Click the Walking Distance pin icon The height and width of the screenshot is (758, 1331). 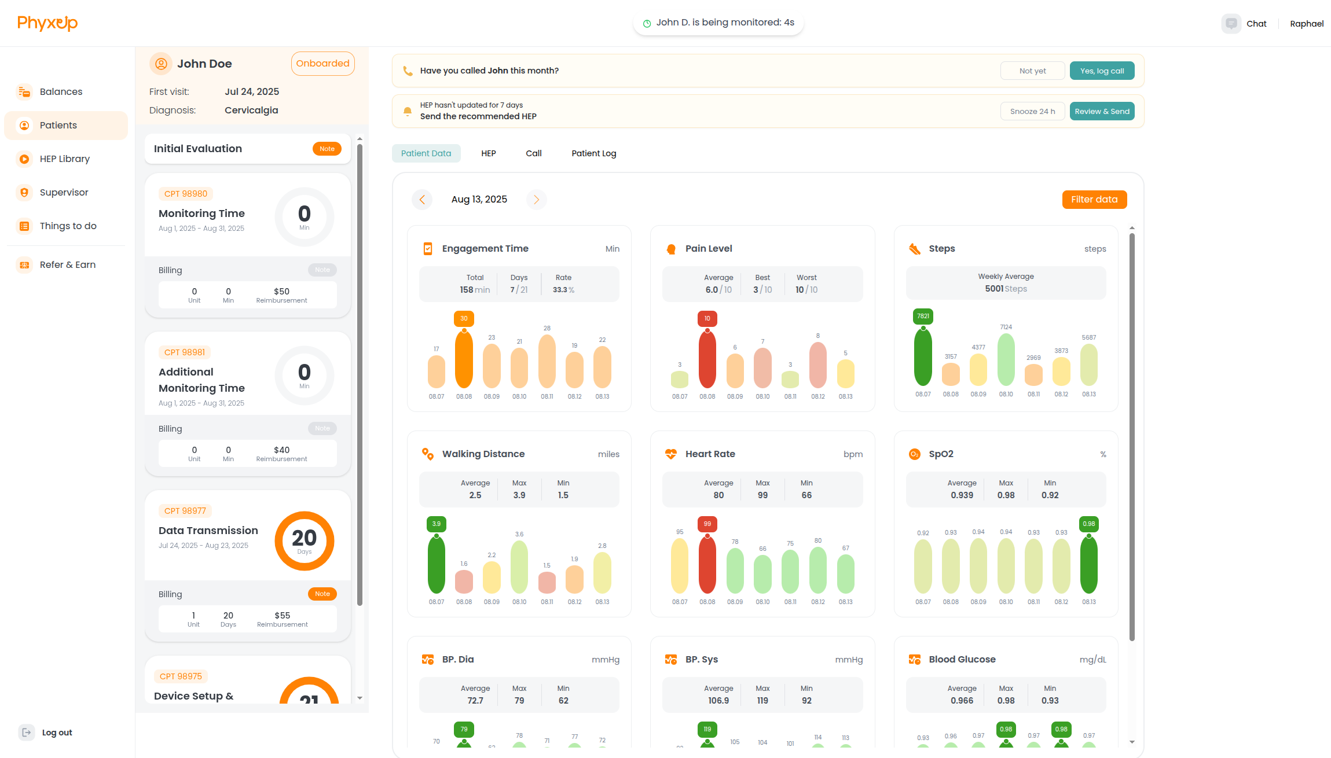pos(428,454)
